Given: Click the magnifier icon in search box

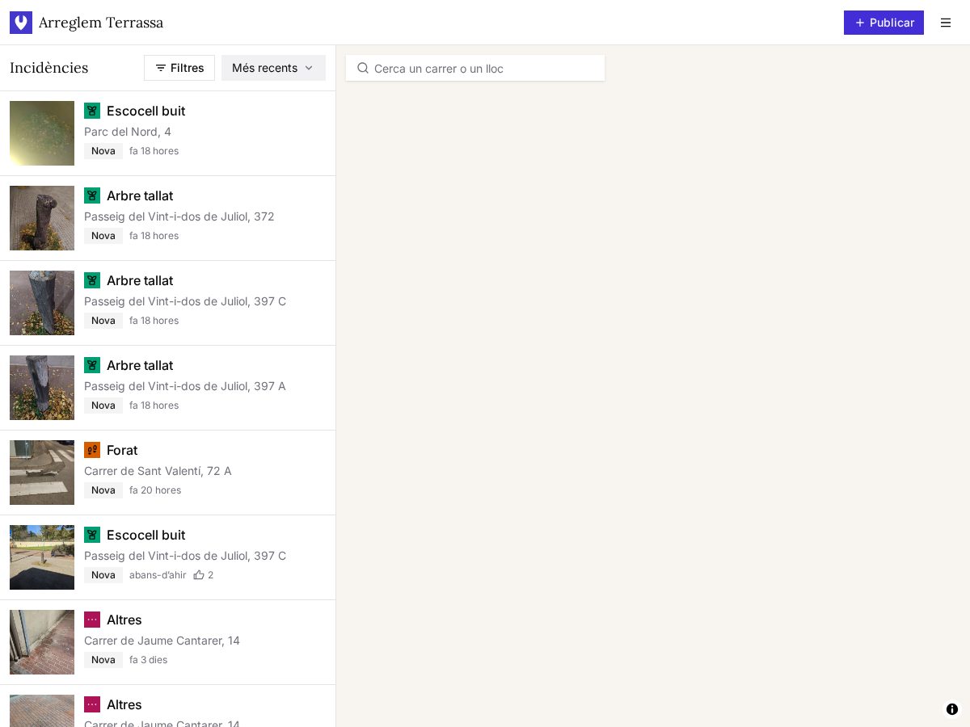Looking at the screenshot, I should point(363,68).
